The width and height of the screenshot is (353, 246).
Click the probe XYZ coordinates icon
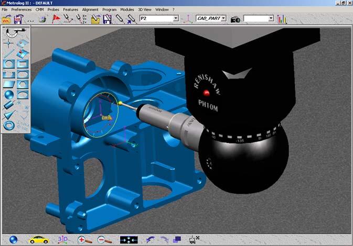tap(81, 19)
